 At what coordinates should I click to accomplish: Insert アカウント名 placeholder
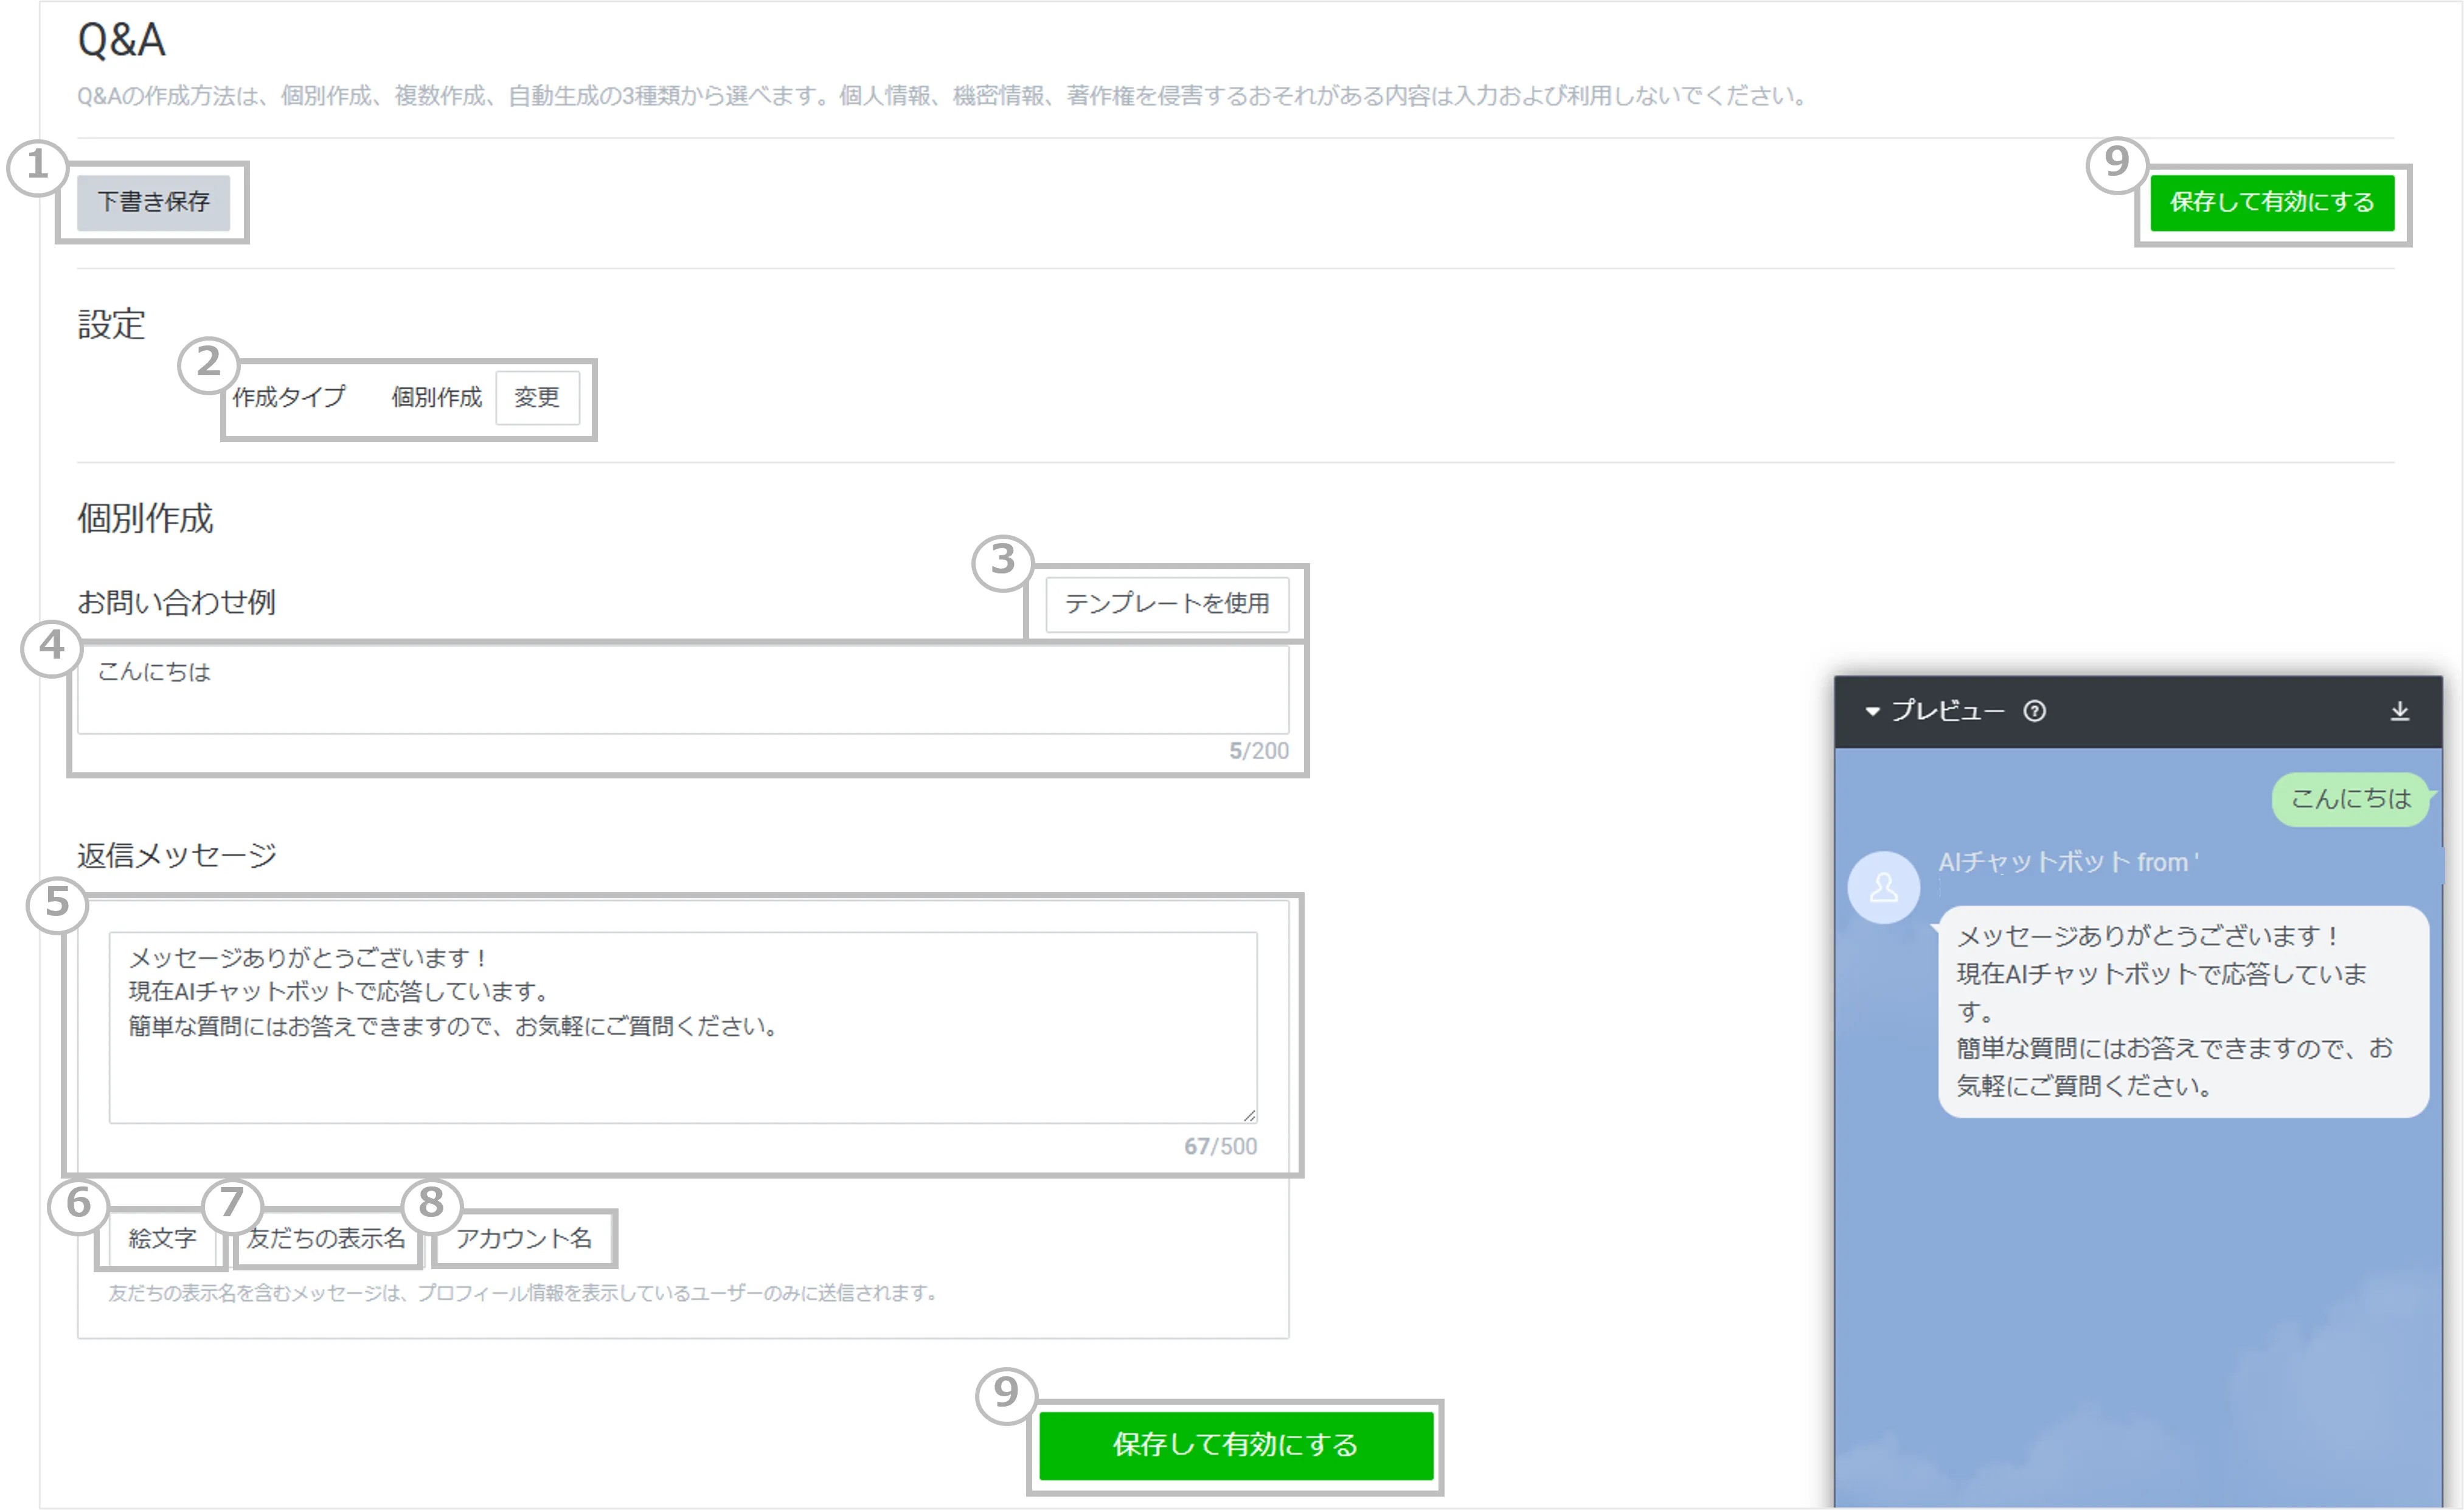coord(524,1239)
